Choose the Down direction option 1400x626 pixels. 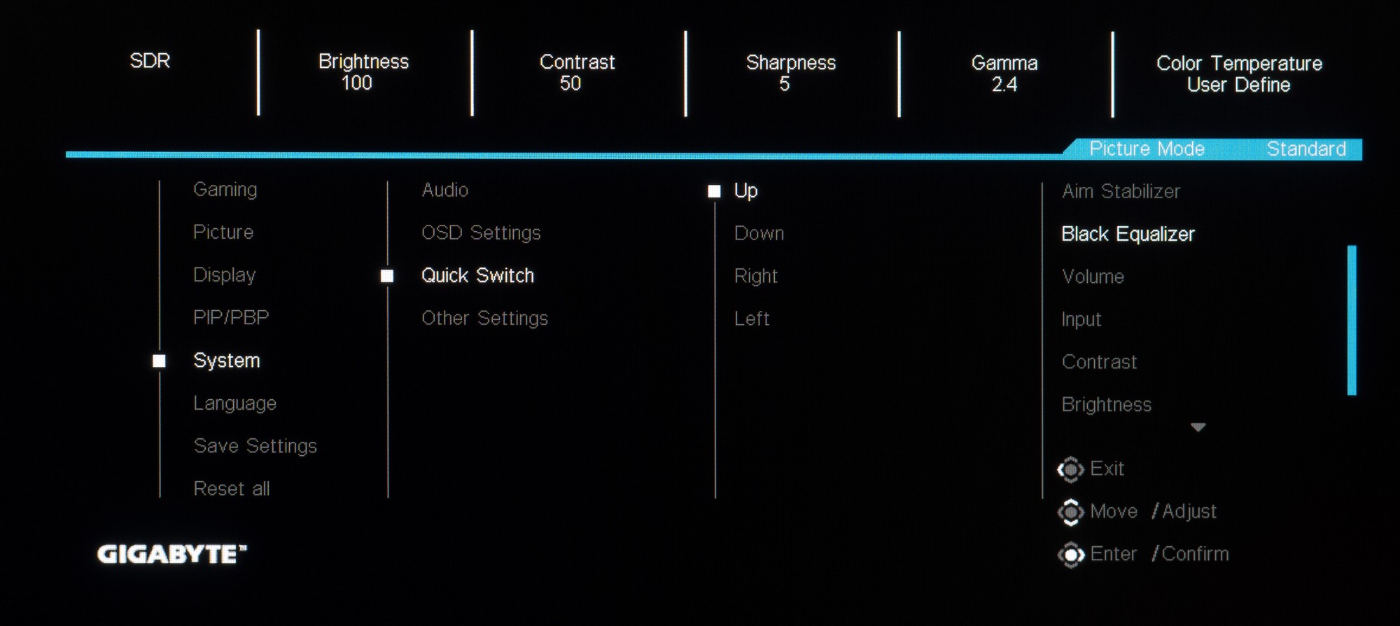coord(759,233)
